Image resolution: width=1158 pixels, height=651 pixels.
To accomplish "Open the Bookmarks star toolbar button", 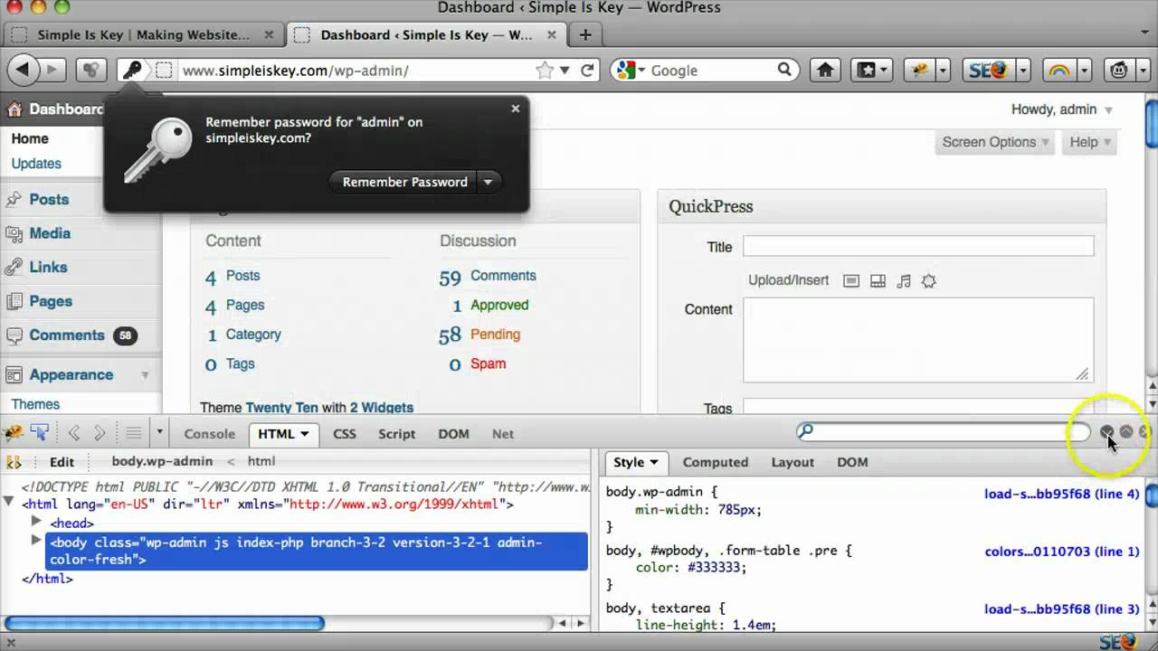I will click(x=870, y=70).
